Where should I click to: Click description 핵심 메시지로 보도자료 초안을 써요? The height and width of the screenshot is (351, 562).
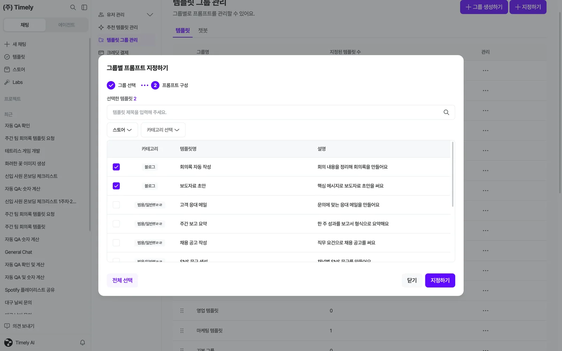click(351, 186)
